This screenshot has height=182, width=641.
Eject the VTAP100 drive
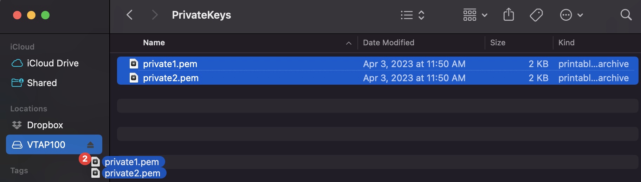tap(90, 145)
